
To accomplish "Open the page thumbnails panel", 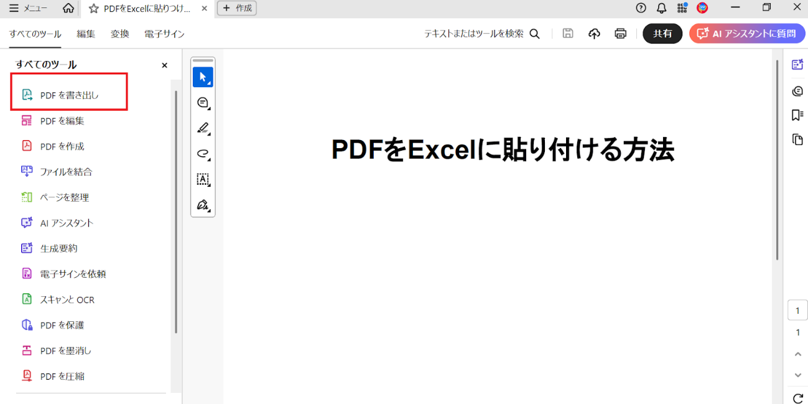I will coord(797,139).
